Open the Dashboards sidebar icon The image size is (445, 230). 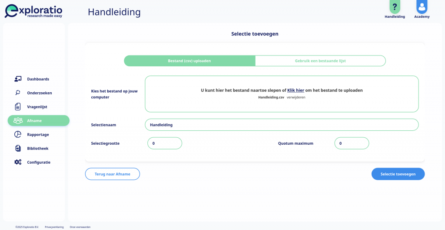(x=18, y=79)
